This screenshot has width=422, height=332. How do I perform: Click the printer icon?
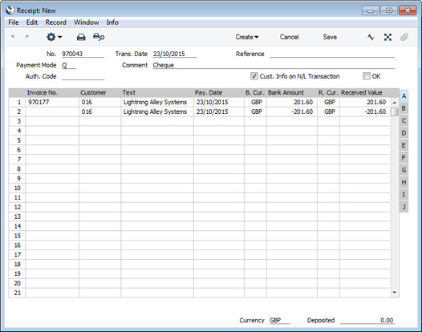pos(81,37)
